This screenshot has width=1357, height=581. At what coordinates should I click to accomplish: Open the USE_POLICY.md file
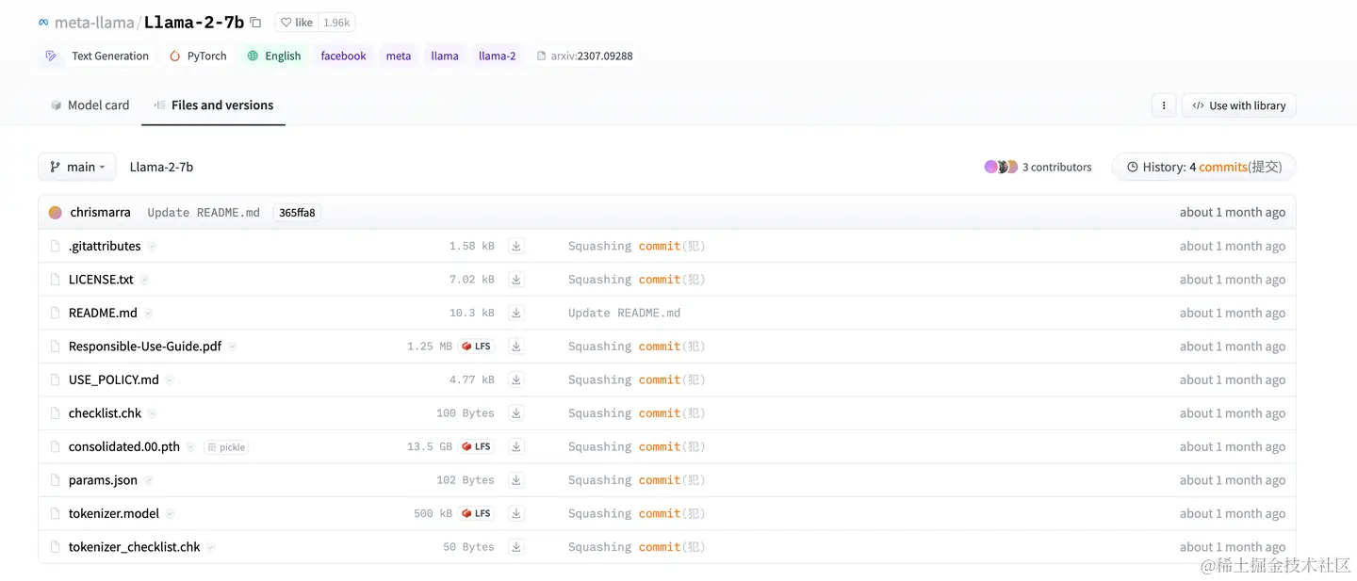point(114,379)
